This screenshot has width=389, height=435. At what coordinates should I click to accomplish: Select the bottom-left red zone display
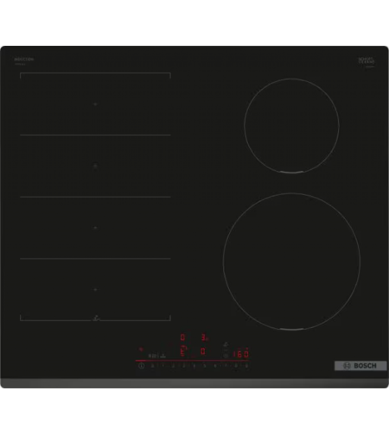tap(182, 351)
